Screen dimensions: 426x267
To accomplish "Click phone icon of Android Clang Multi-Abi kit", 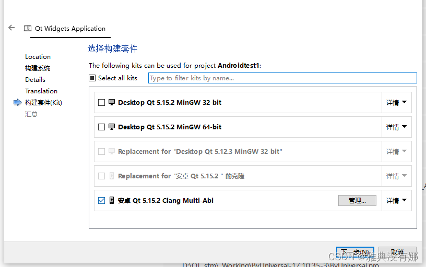I will pos(112,200).
